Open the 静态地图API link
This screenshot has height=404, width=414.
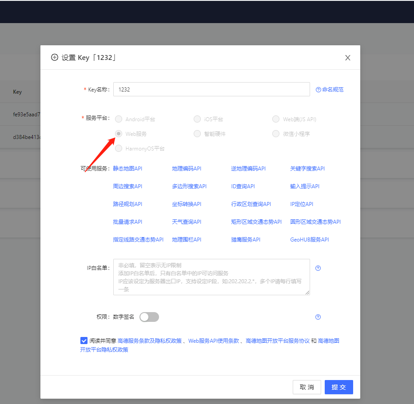(127, 168)
